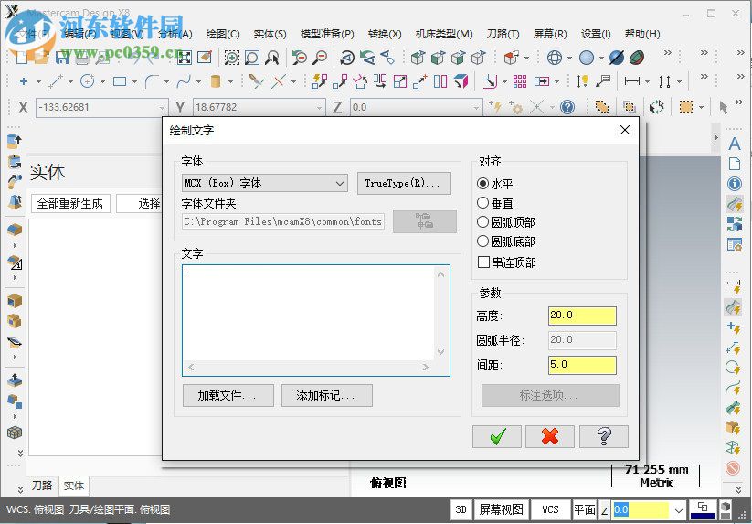Click inside the 文字 text area

pos(308,312)
